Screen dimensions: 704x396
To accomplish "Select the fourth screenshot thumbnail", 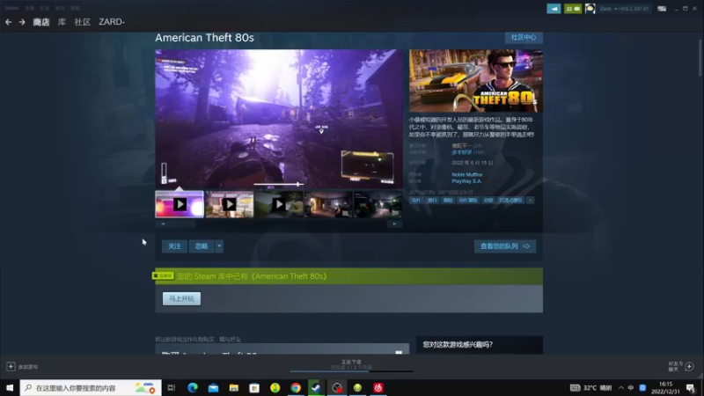I will click(328, 204).
